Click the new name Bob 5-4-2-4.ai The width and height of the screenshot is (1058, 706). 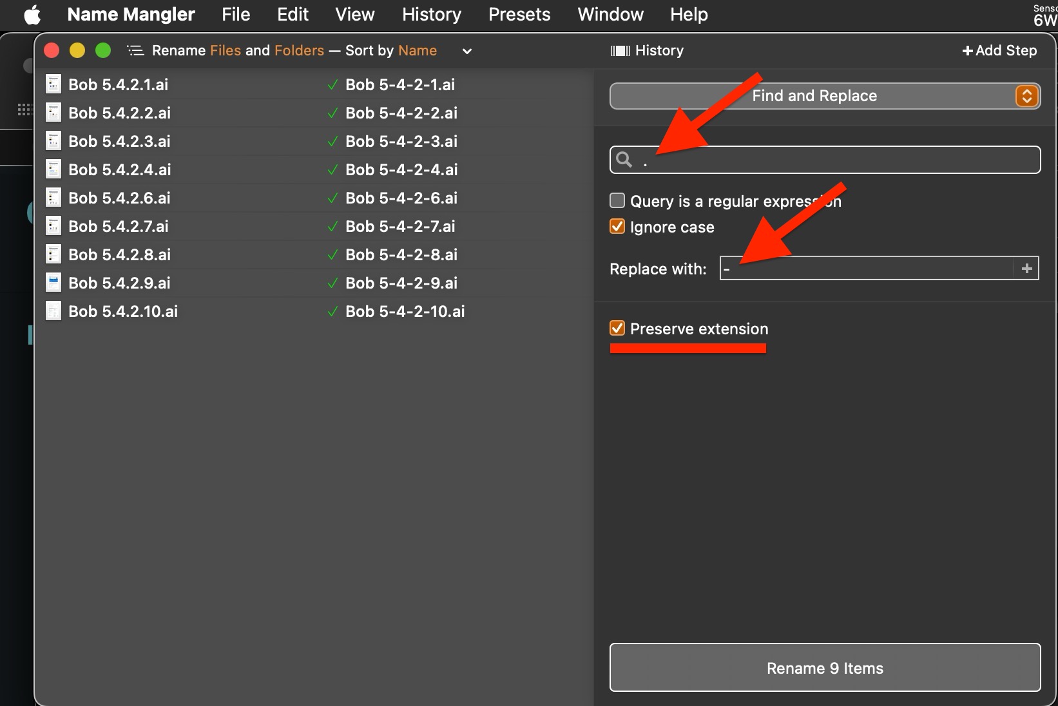point(401,169)
